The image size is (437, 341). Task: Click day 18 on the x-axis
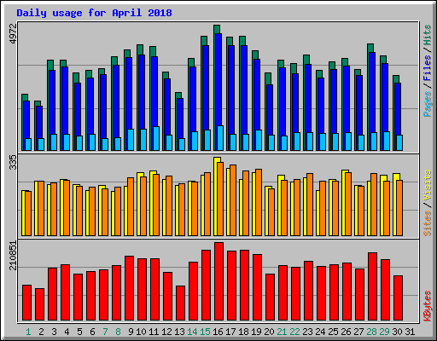(243, 332)
